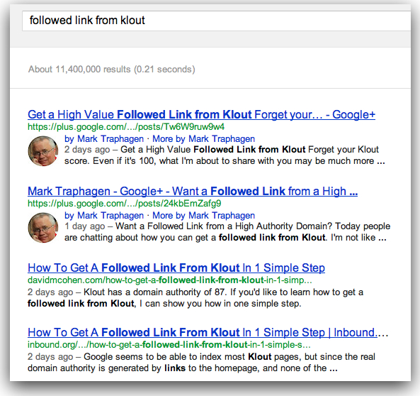Click snippet text "Klout has a domain authority of 87"

[154, 292]
